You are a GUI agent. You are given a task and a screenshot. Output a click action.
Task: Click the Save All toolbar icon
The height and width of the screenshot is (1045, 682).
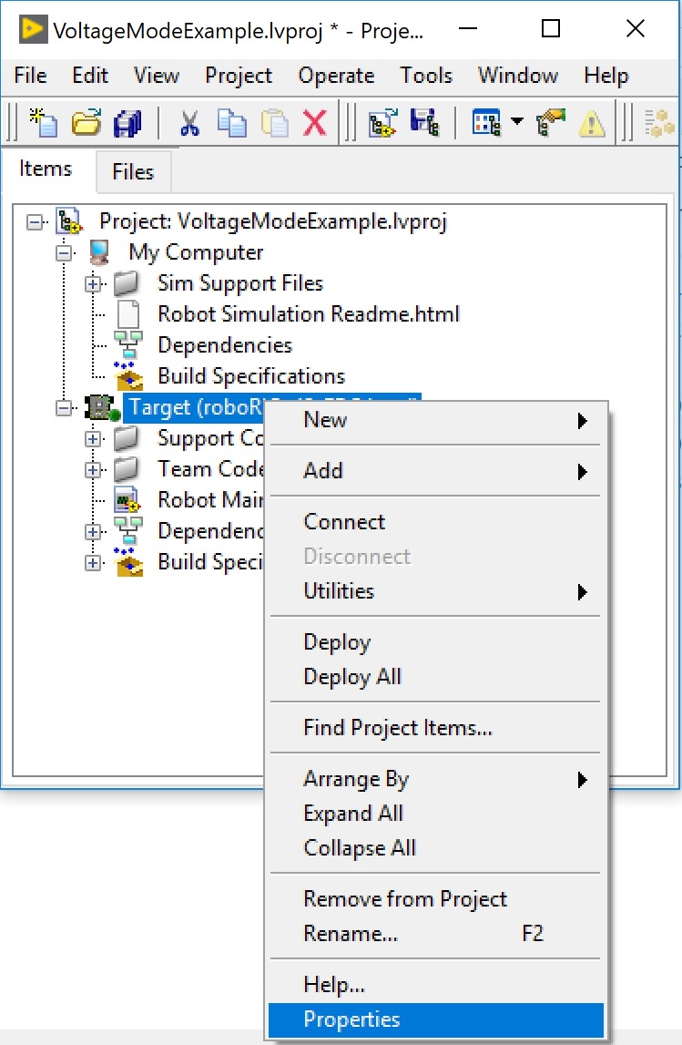tap(127, 123)
